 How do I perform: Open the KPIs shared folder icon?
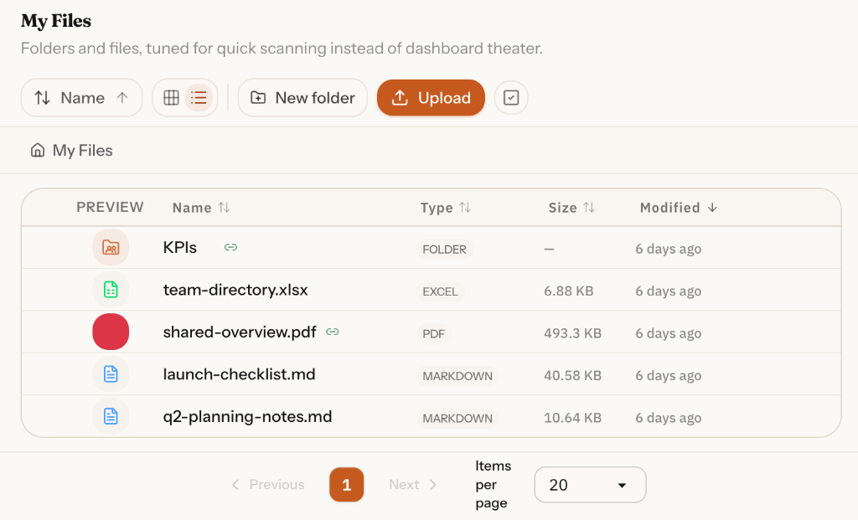tap(111, 247)
